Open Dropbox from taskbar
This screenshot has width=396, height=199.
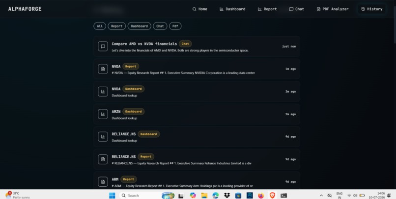pyautogui.click(x=227, y=196)
